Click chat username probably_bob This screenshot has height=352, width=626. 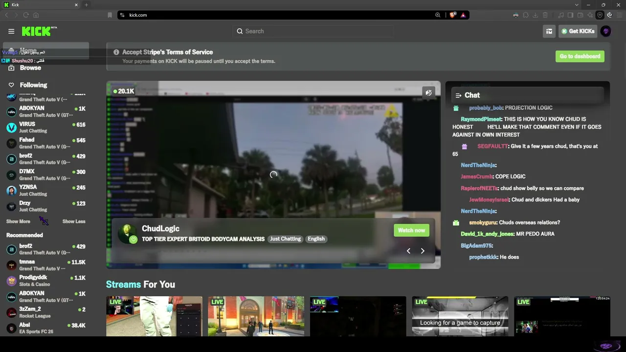[x=486, y=108]
